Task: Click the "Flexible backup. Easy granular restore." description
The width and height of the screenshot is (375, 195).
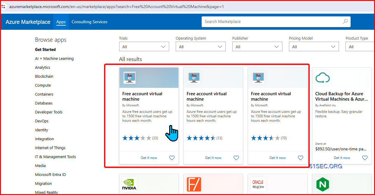Action: (339, 114)
